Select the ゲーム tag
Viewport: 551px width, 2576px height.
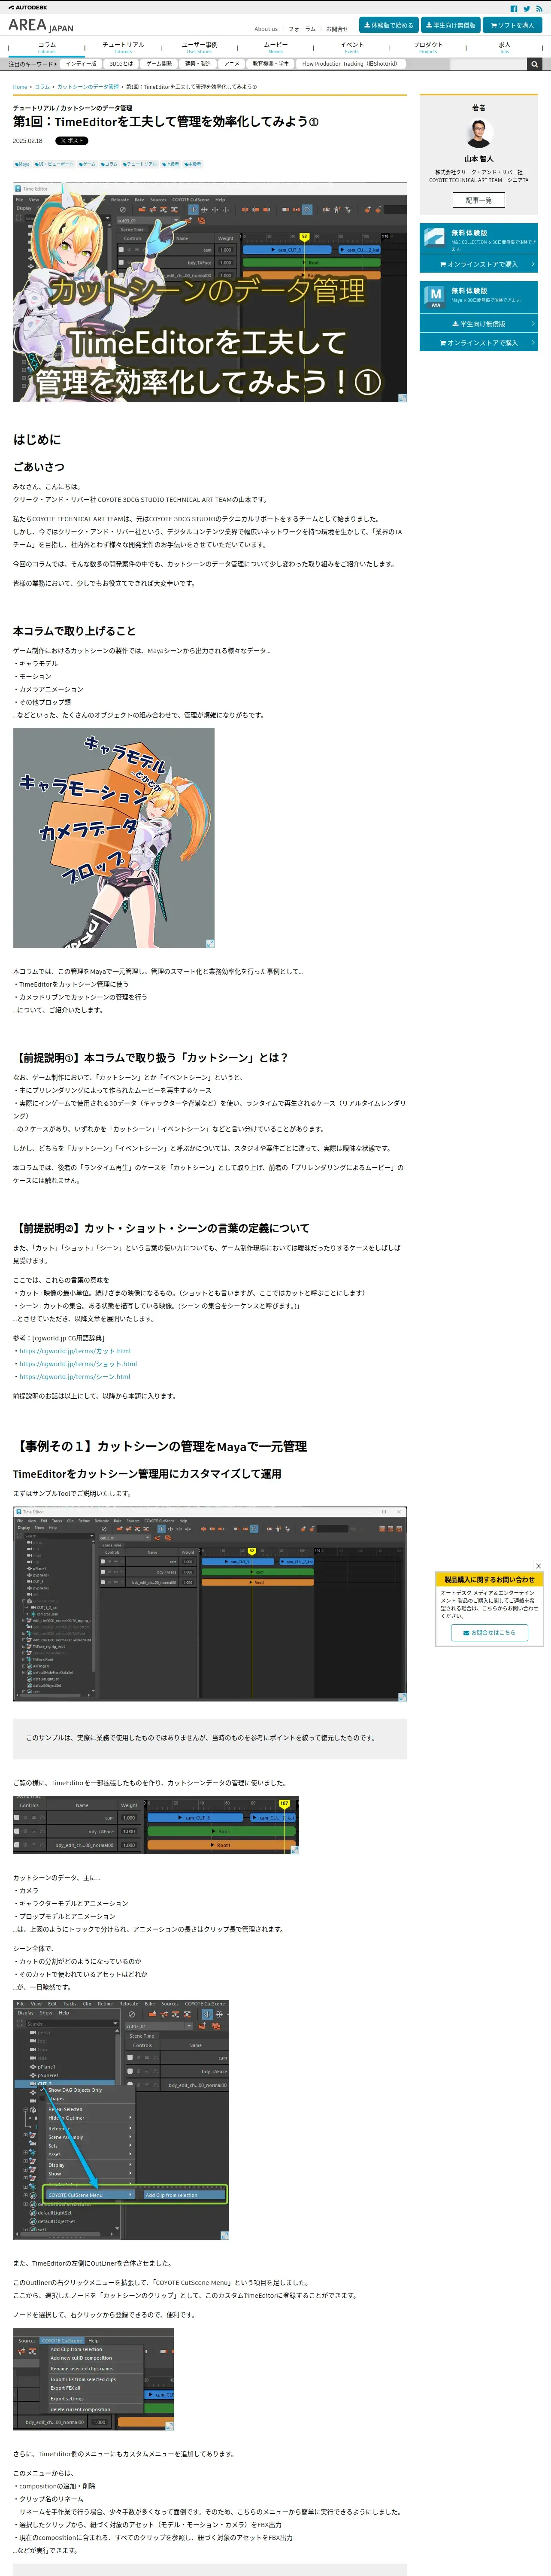[x=87, y=164]
